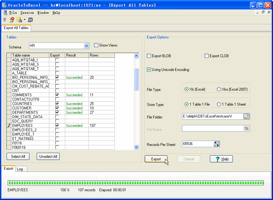Click the disconnect session padlock icon
273x200 pixels.
(12, 20)
